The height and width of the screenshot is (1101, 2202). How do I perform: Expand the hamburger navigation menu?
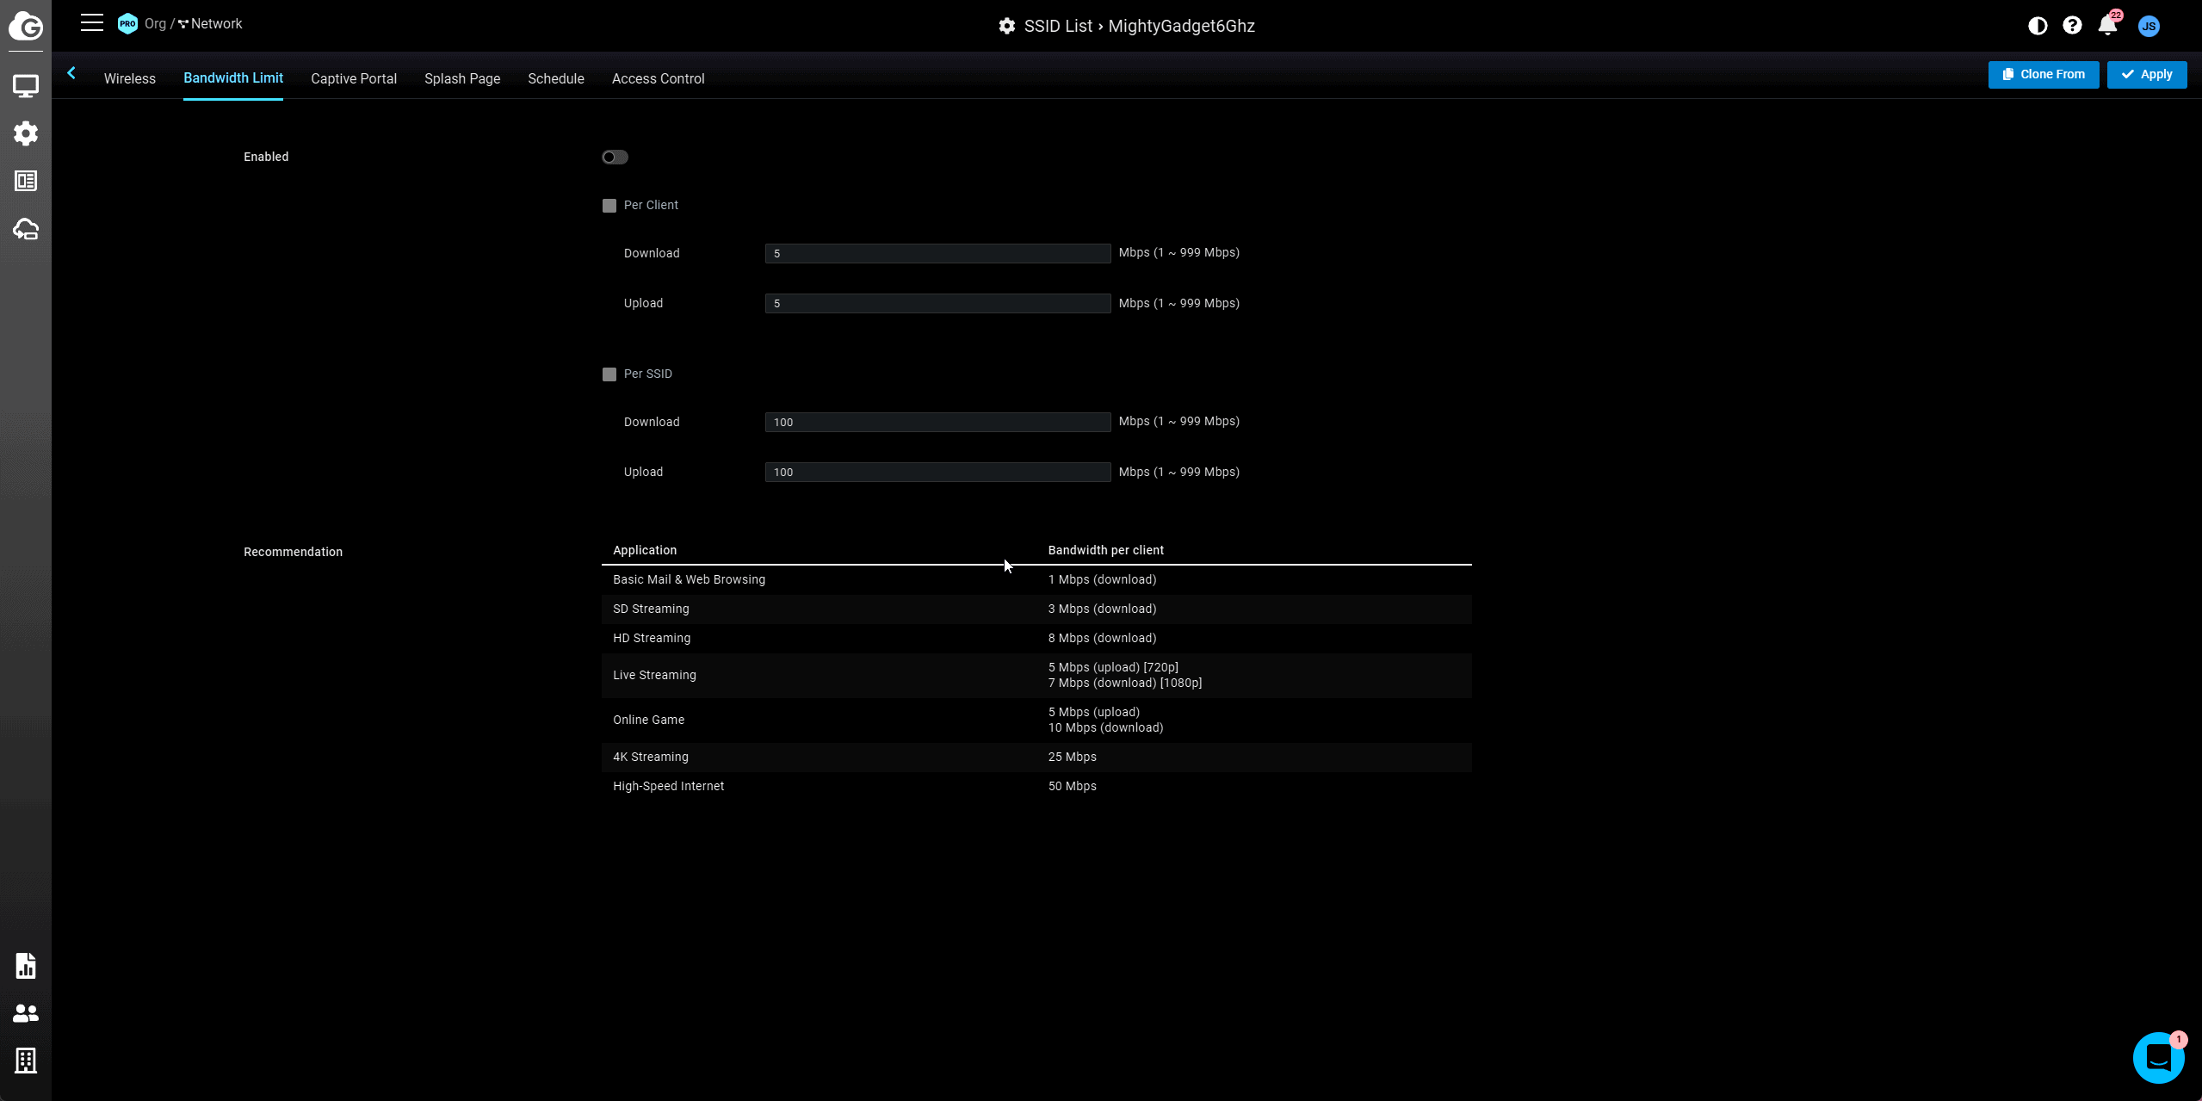[x=92, y=23]
